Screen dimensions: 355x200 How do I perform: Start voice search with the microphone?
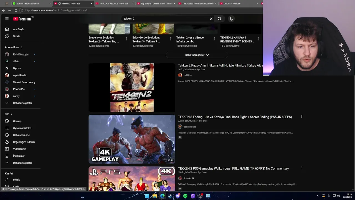(x=231, y=19)
